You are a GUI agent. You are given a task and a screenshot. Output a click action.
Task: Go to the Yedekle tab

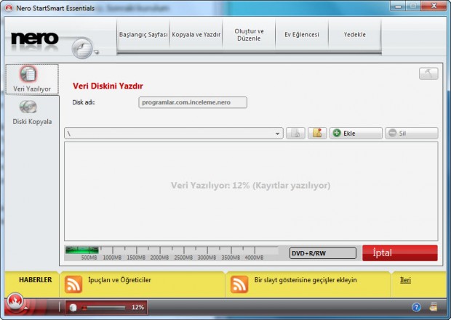(355, 35)
